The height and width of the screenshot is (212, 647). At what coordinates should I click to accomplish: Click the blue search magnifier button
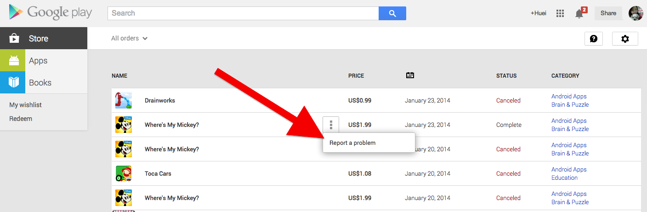[x=392, y=13]
